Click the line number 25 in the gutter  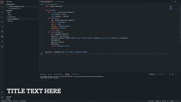pyautogui.click(x=42, y=54)
